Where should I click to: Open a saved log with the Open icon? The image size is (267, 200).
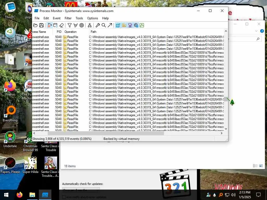(x=35, y=25)
